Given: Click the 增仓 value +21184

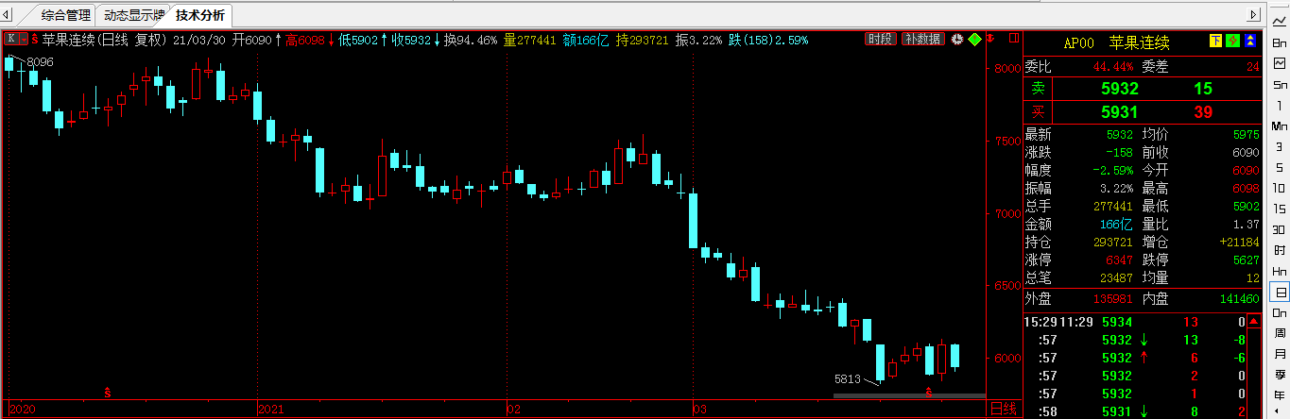Looking at the screenshot, I should [x=1239, y=243].
